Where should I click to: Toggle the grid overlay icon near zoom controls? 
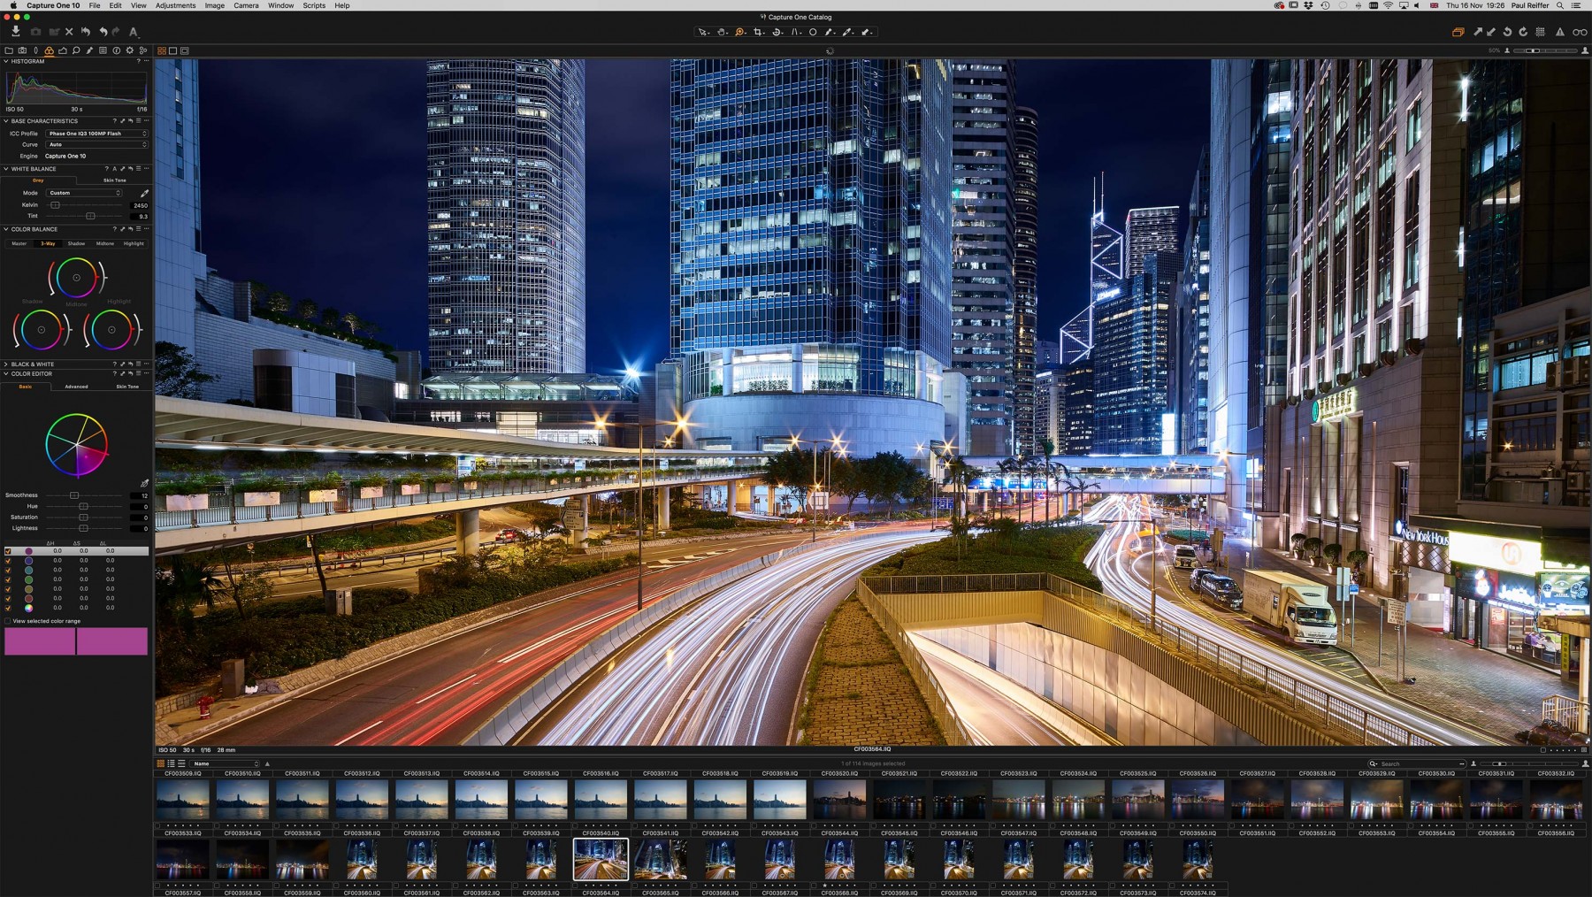[1540, 32]
